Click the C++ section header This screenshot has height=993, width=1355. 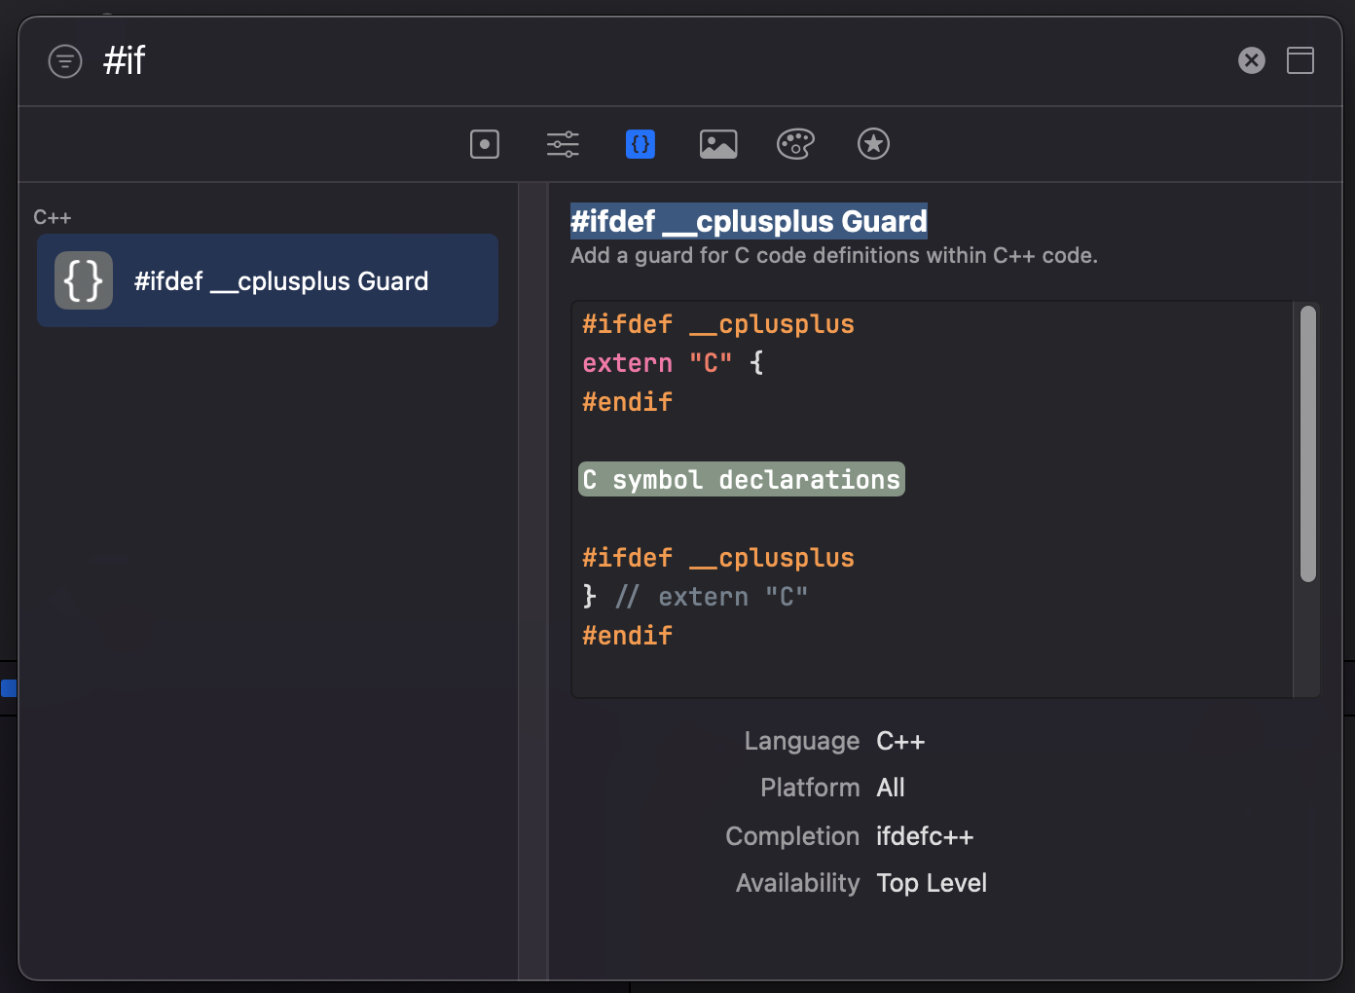53,217
